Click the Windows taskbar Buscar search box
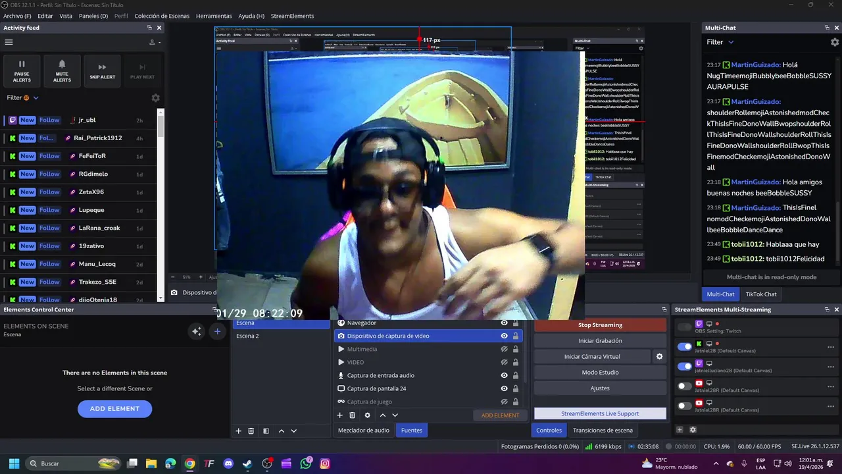 (x=74, y=463)
